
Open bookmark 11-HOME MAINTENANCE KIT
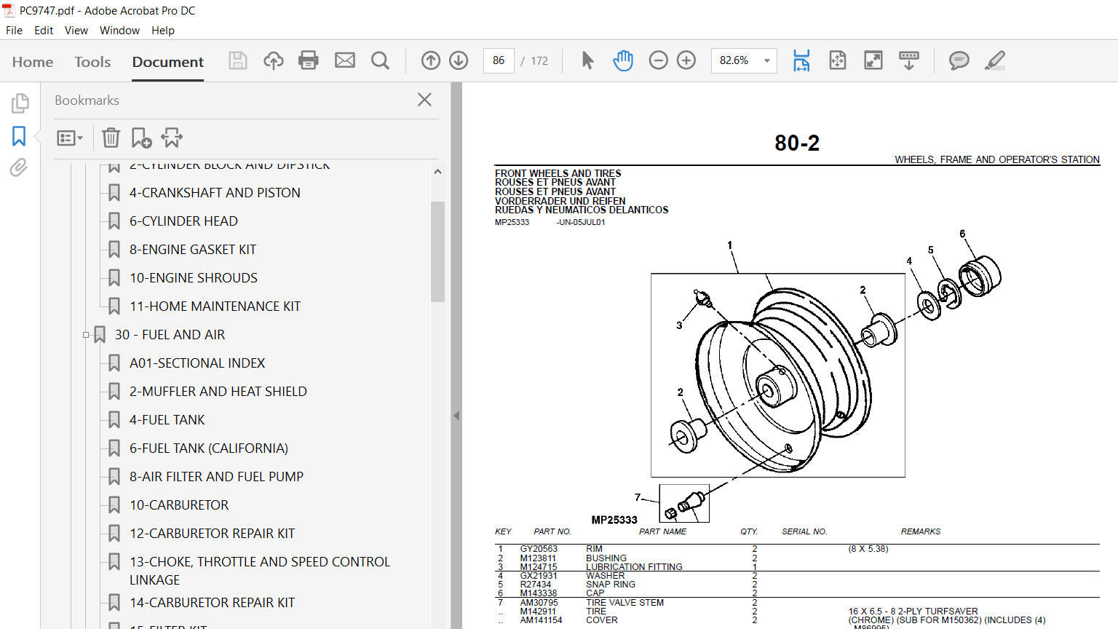(215, 306)
